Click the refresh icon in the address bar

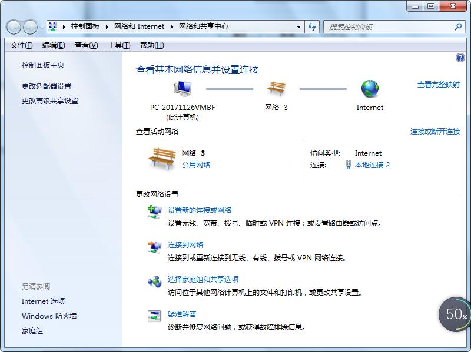(311, 26)
